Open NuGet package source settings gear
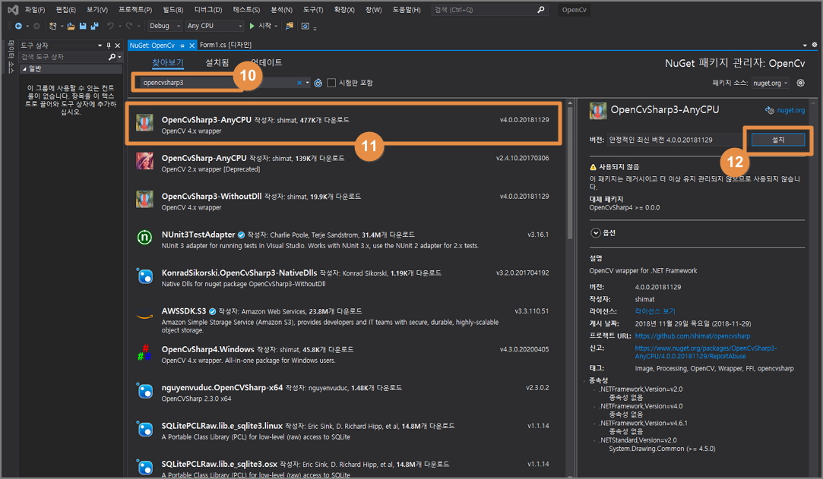This screenshot has width=823, height=479. click(800, 83)
